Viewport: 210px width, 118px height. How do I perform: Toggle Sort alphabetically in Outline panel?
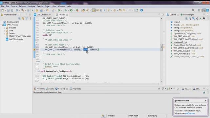(x=190, y=18)
